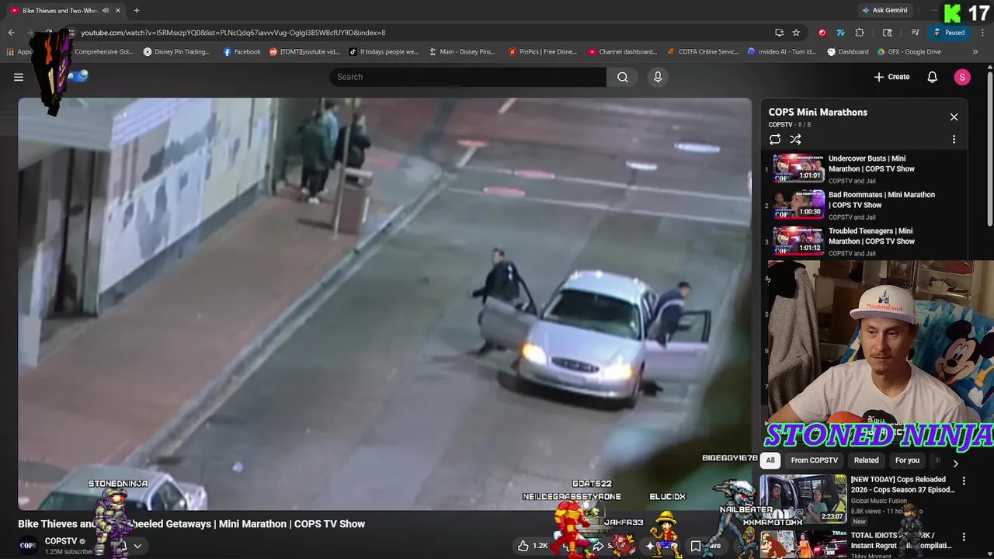Open the Channel dashboard bookmark
The image size is (994, 559).
623,52
